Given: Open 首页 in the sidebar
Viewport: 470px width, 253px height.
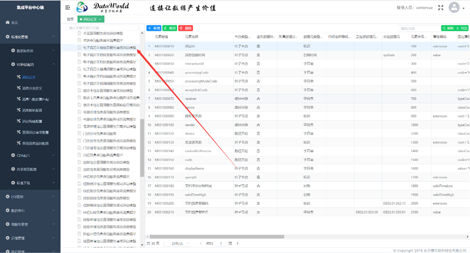Looking at the screenshot, I should (15, 23).
